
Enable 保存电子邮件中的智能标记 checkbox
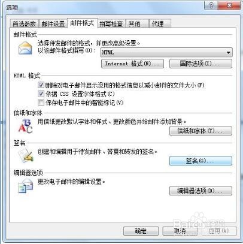click(41, 103)
